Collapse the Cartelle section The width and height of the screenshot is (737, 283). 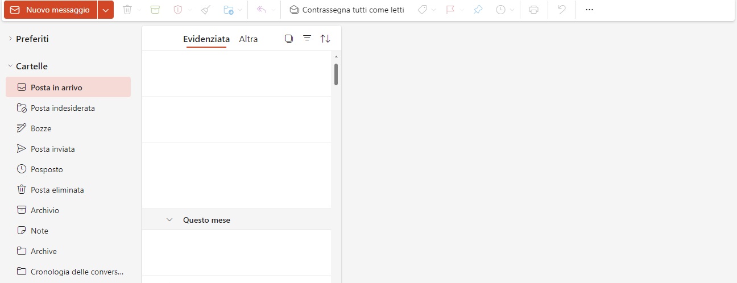(x=10, y=66)
